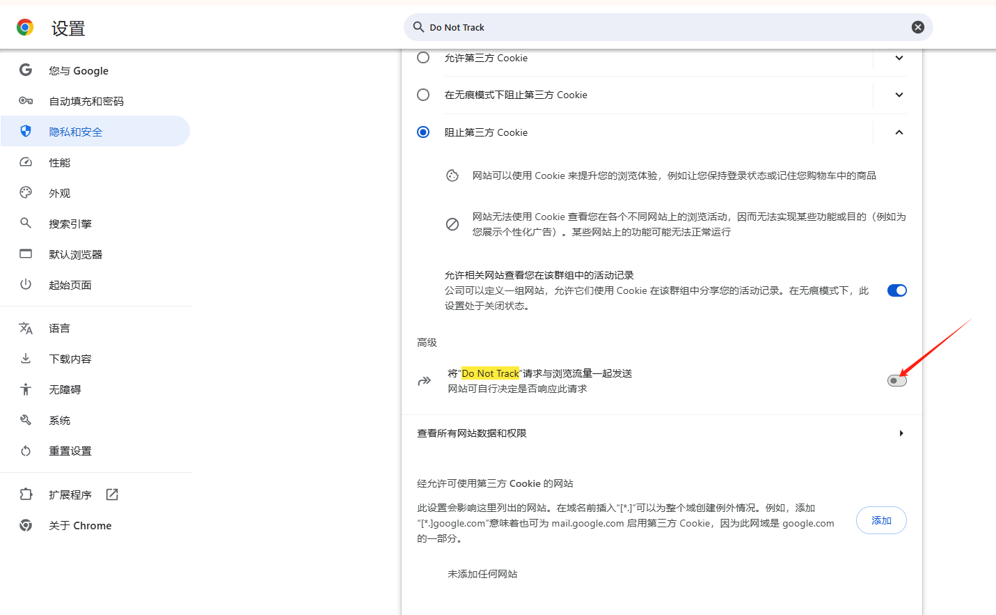Click the highlighted Do Not Track text
996x615 pixels.
pyautogui.click(x=490, y=373)
